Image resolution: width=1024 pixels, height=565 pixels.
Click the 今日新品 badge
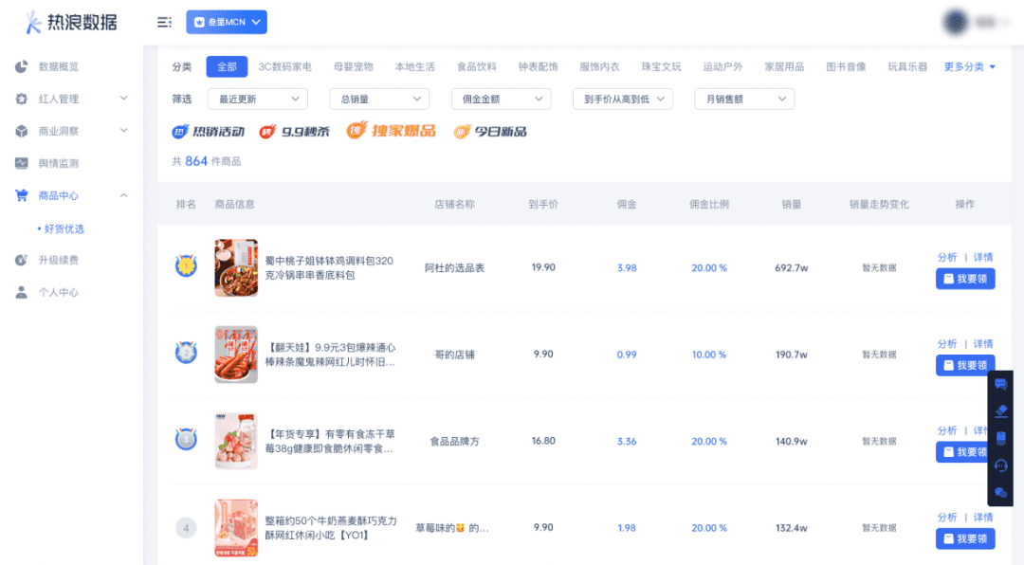click(x=490, y=131)
